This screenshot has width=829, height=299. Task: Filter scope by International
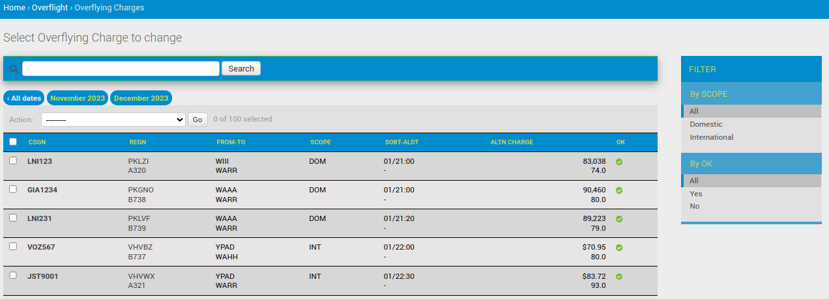711,137
